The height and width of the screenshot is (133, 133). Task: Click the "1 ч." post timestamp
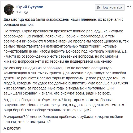click(x=19, y=12)
